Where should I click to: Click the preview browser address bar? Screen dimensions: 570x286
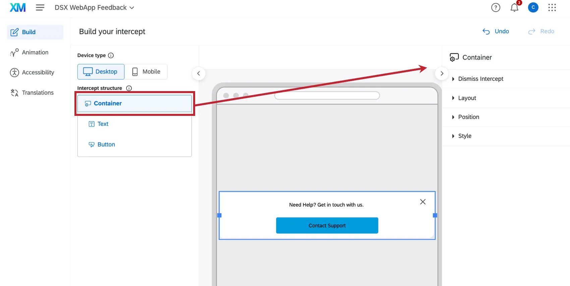point(327,95)
